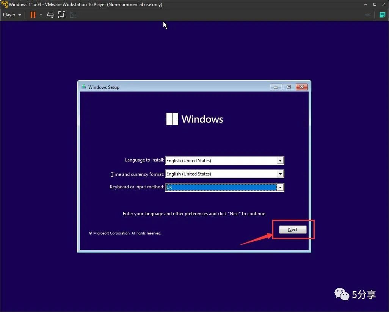This screenshot has width=389, height=312.
Task: Send Ctrl+Alt+Del to the VM
Action: coord(50,15)
